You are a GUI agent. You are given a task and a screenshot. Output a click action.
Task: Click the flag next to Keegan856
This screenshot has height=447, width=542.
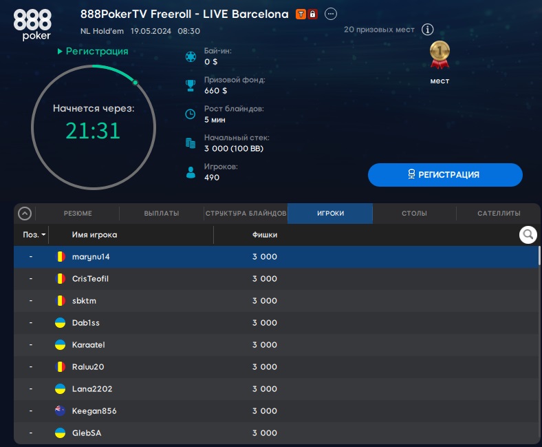pos(60,411)
